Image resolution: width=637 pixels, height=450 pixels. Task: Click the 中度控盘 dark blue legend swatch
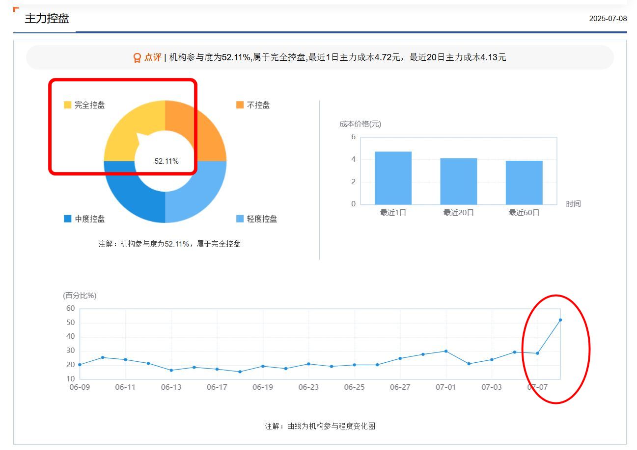tap(68, 219)
